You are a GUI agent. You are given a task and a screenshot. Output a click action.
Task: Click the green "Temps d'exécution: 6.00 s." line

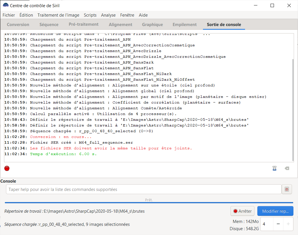pyautogui.click(x=50, y=154)
